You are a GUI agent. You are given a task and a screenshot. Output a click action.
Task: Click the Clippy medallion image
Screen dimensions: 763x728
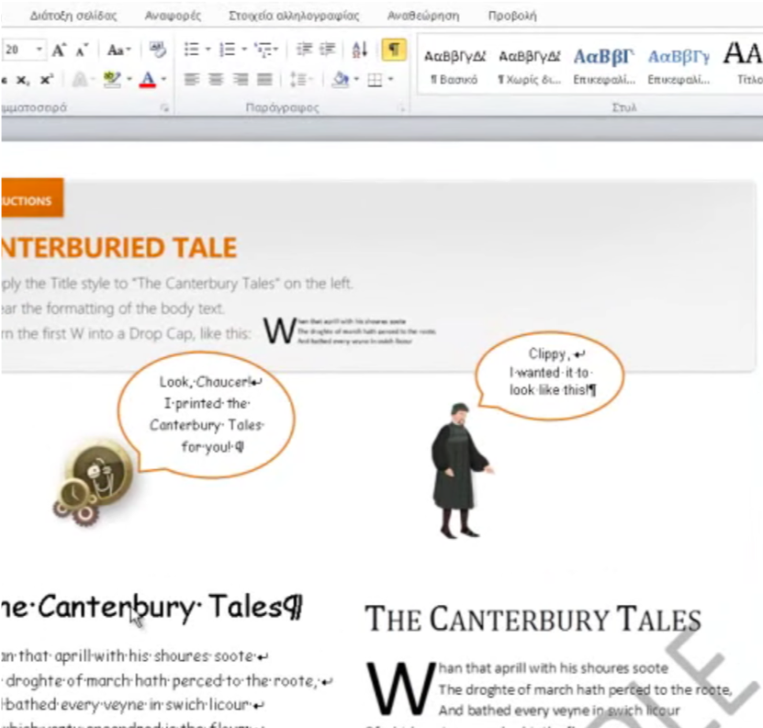(x=95, y=482)
